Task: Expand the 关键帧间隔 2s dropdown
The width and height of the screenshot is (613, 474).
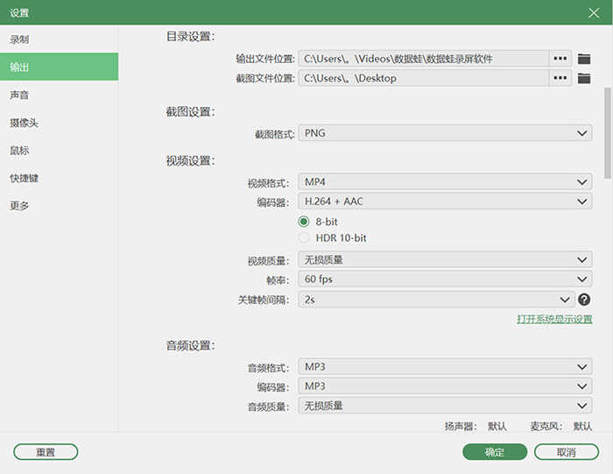Action: point(436,300)
